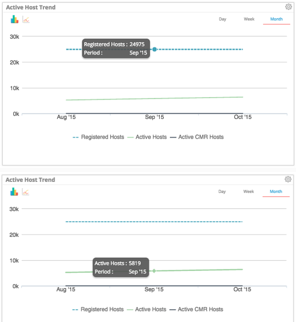Select the Week tab in bottom panel
Screen dimensions: 296x322
click(x=249, y=191)
